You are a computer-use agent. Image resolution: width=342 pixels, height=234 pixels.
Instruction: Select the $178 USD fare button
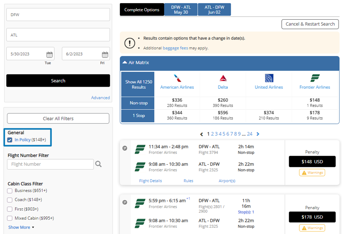[x=312, y=217]
